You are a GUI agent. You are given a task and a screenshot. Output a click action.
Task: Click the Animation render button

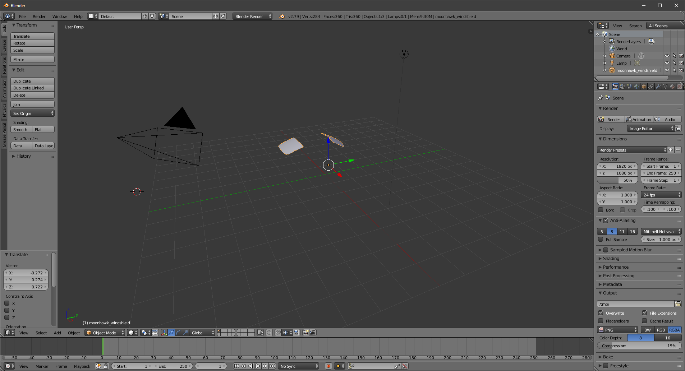(639, 119)
